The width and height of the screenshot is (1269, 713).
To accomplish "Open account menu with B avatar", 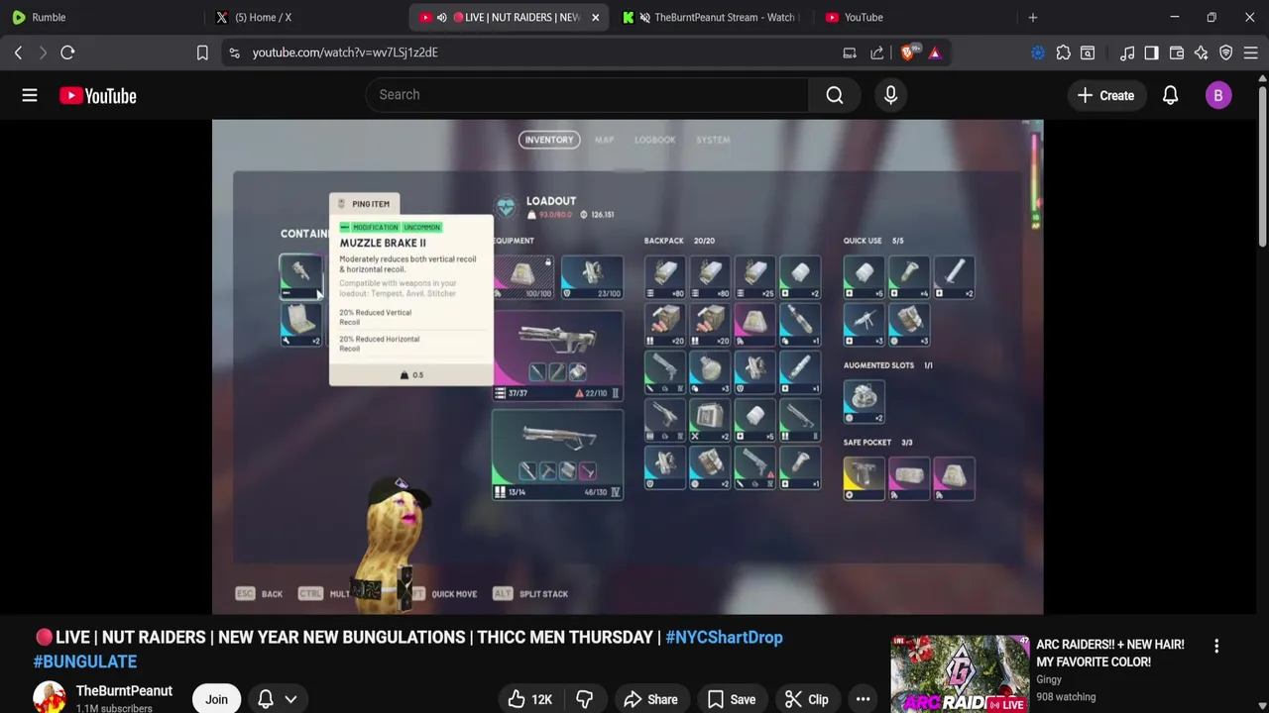I will (1218, 95).
